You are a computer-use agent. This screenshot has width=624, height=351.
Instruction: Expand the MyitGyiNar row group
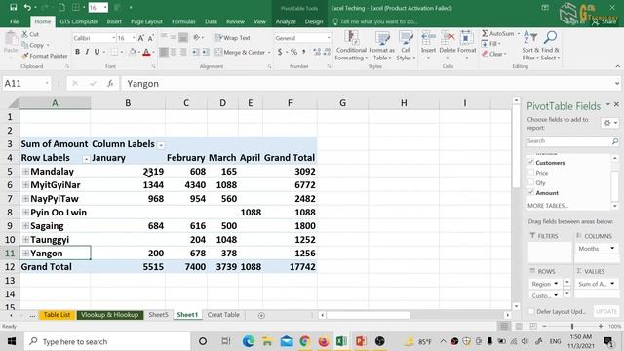tap(25, 184)
